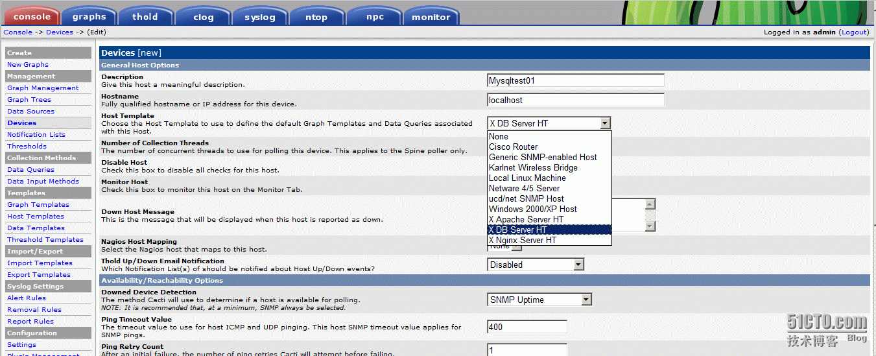Click the Description input field

576,80
